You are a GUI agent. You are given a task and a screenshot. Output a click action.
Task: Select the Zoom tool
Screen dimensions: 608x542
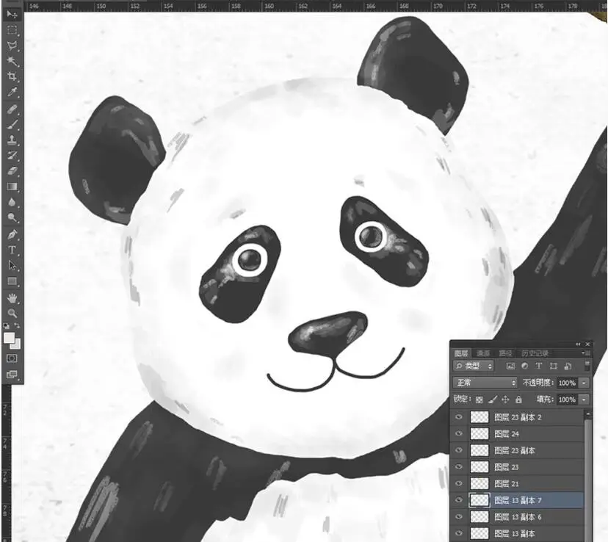12,314
